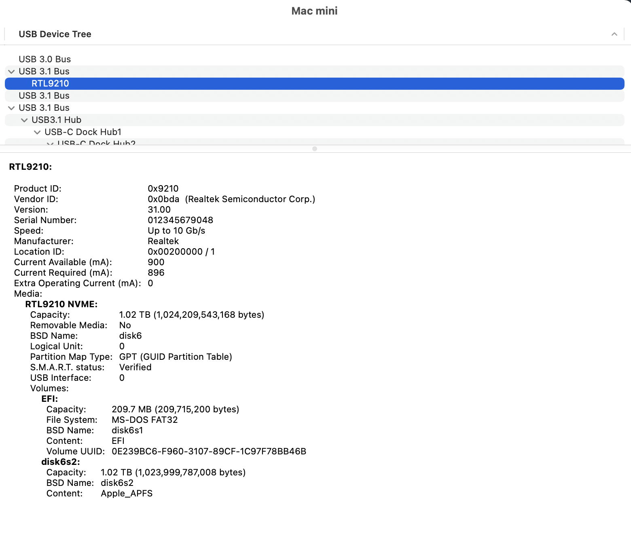Collapse the USB Device Tree header chevron
631x553 pixels.
(614, 34)
